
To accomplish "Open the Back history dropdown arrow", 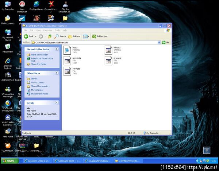I will (x=35, y=36).
